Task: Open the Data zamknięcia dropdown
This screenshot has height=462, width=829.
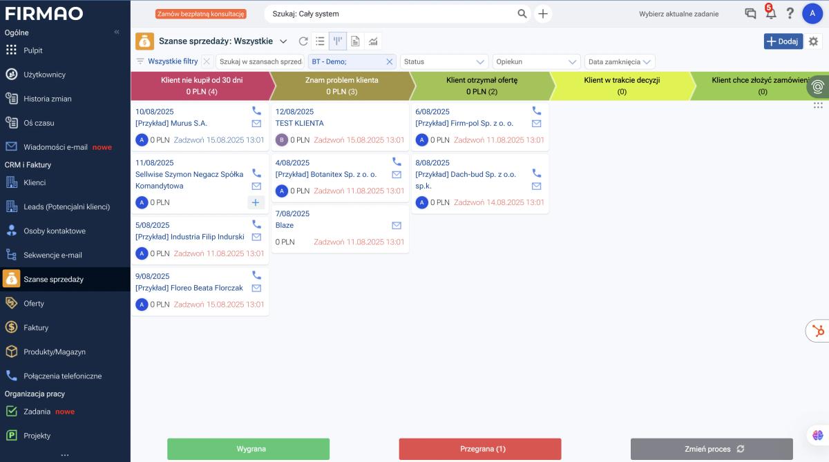Action: 620,61
